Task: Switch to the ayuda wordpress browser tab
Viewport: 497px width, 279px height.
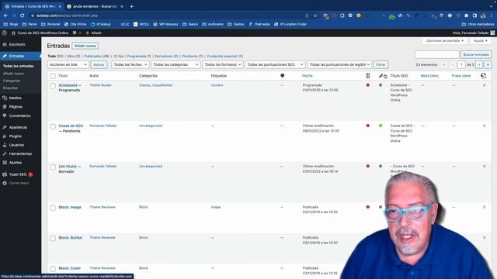Action: click(x=95, y=6)
